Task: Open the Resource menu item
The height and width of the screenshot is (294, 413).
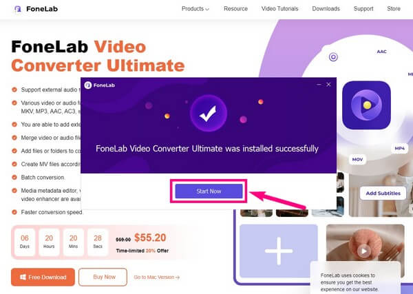Action: point(235,9)
